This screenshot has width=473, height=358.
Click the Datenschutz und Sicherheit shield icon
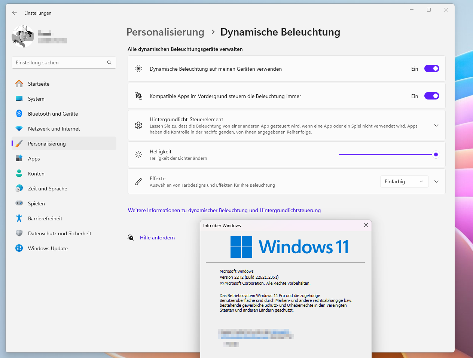pyautogui.click(x=19, y=233)
